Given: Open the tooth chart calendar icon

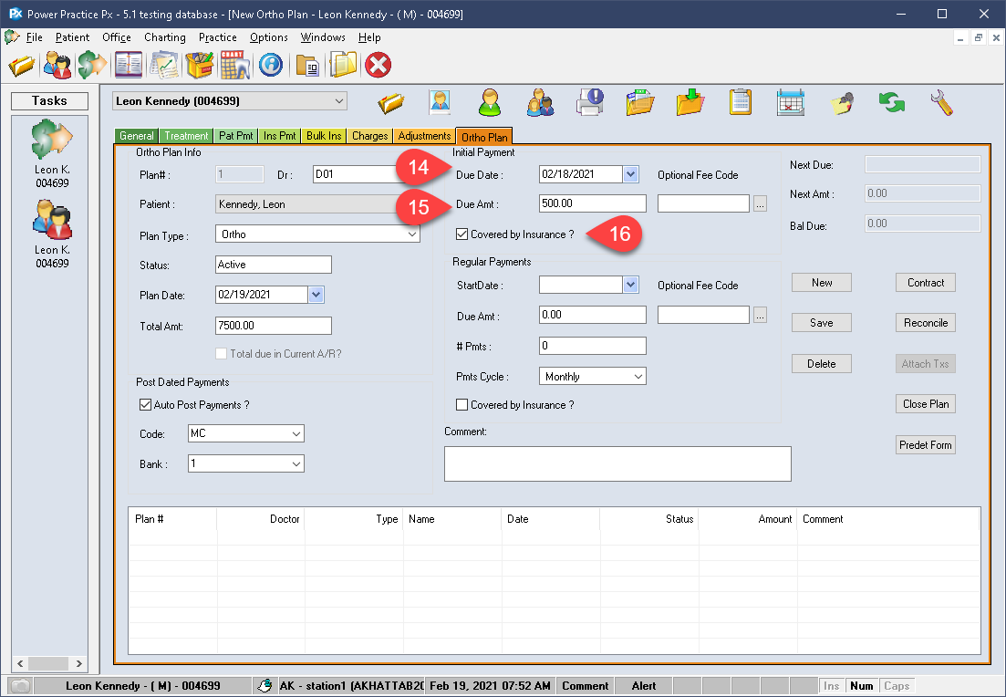Looking at the screenshot, I should point(234,66).
